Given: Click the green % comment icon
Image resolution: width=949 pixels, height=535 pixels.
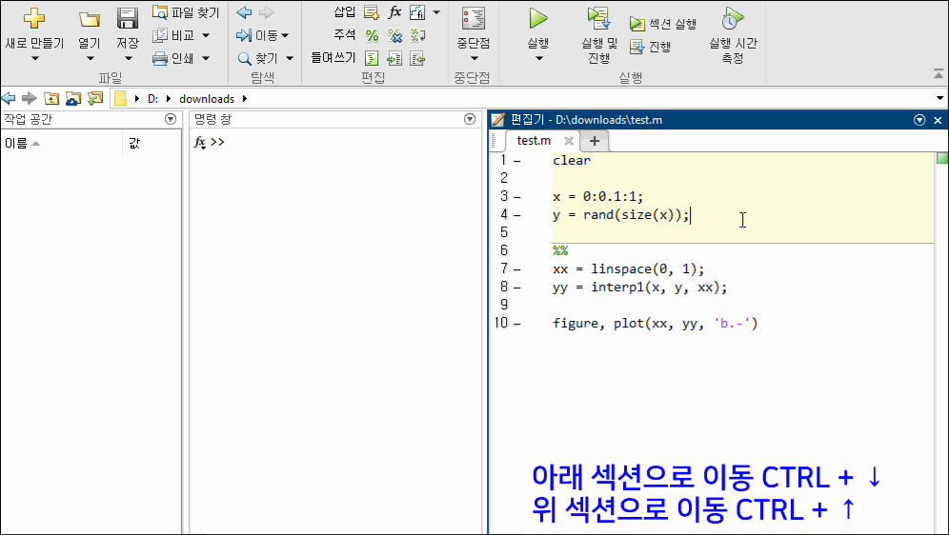Looking at the screenshot, I should tap(372, 35).
